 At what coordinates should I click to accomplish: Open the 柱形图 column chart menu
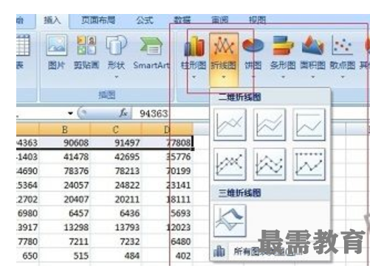coord(193,57)
